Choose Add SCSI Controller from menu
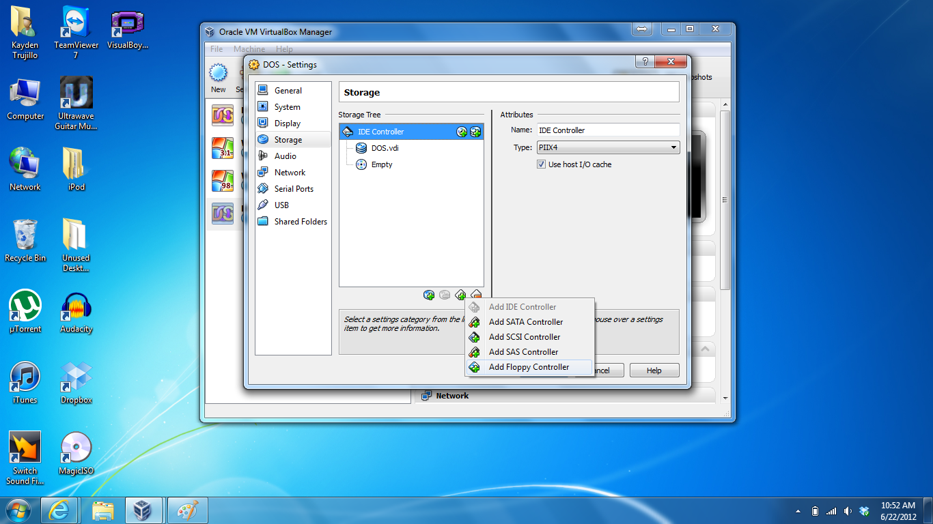 point(529,337)
